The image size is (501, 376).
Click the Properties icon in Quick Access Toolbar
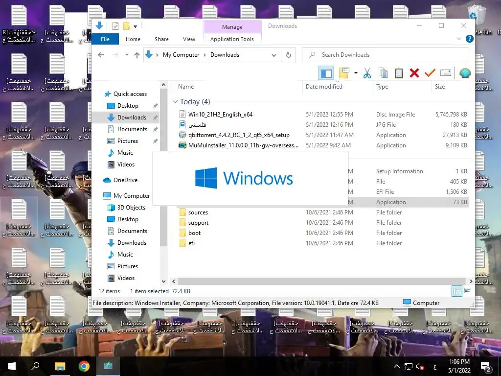click(x=115, y=26)
